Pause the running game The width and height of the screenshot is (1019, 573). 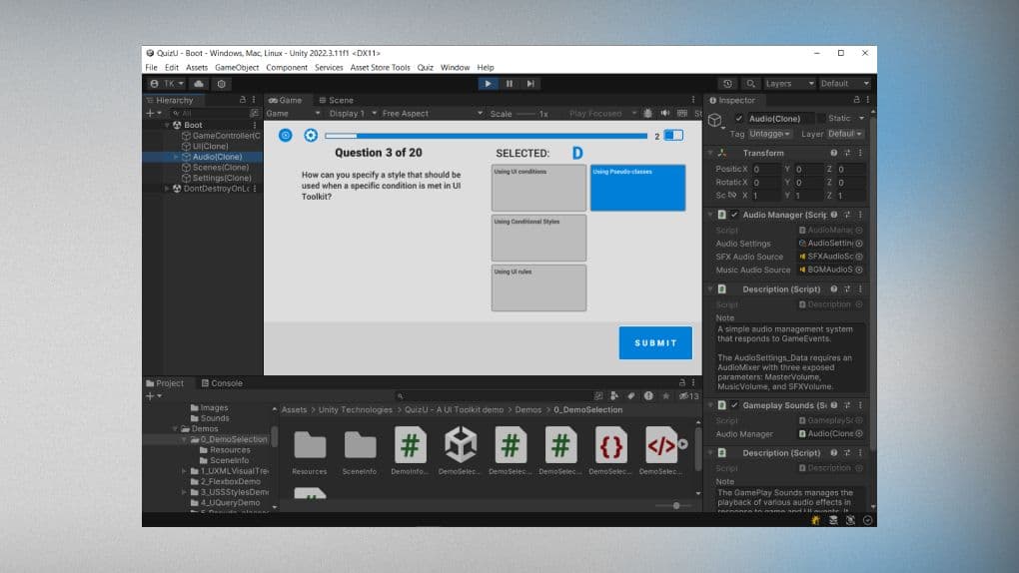(509, 84)
